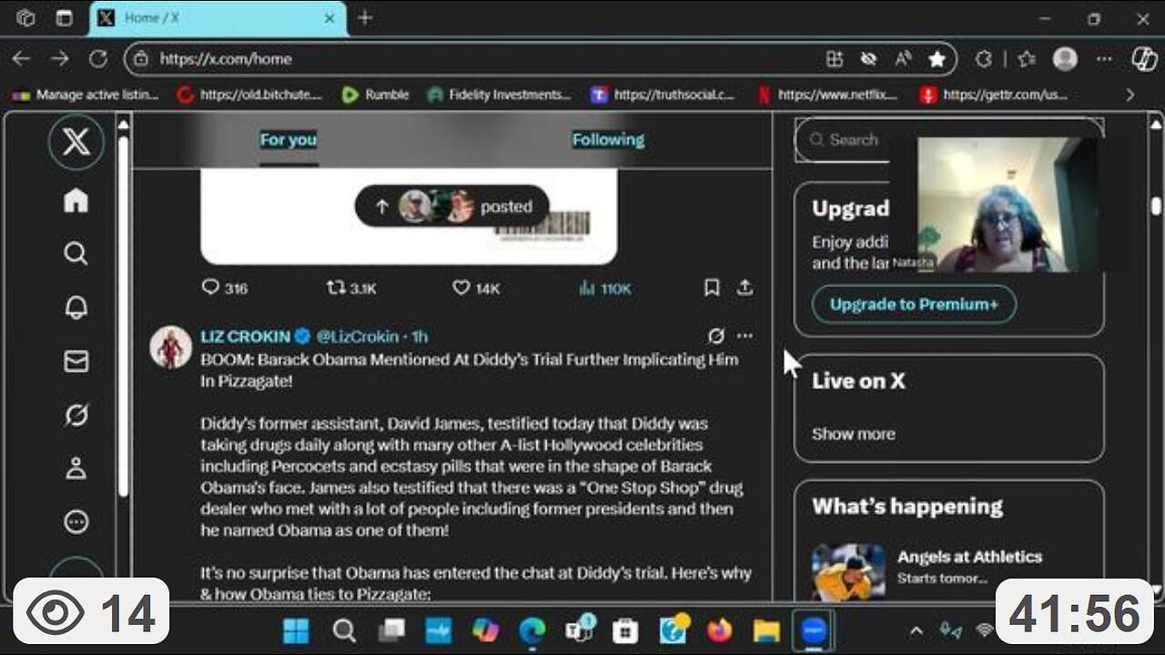The height and width of the screenshot is (655, 1165).
Task: Open Netflix bookmark
Action: (827, 95)
